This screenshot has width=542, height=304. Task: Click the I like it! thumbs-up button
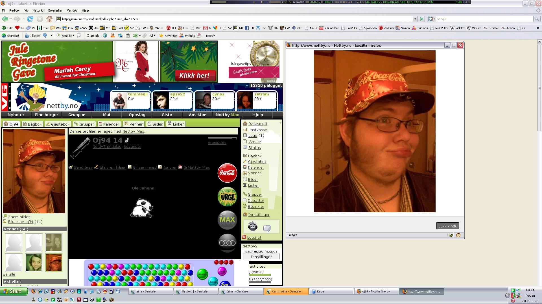click(32, 36)
